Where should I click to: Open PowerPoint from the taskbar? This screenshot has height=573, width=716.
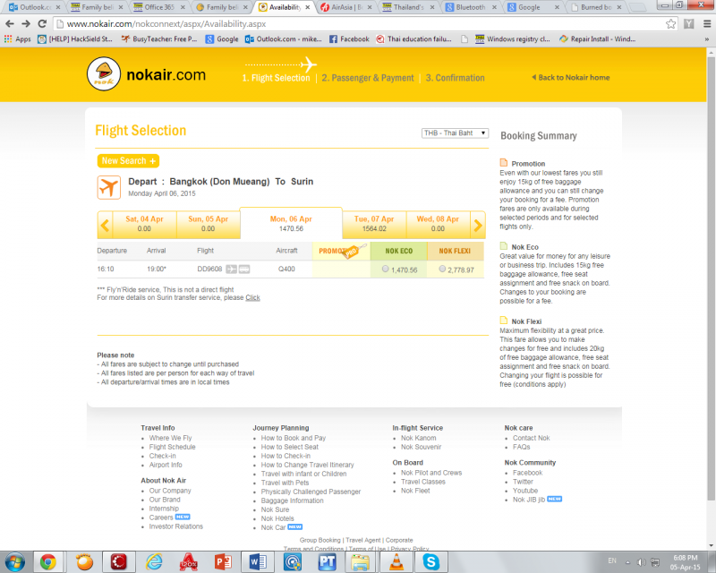tap(223, 562)
